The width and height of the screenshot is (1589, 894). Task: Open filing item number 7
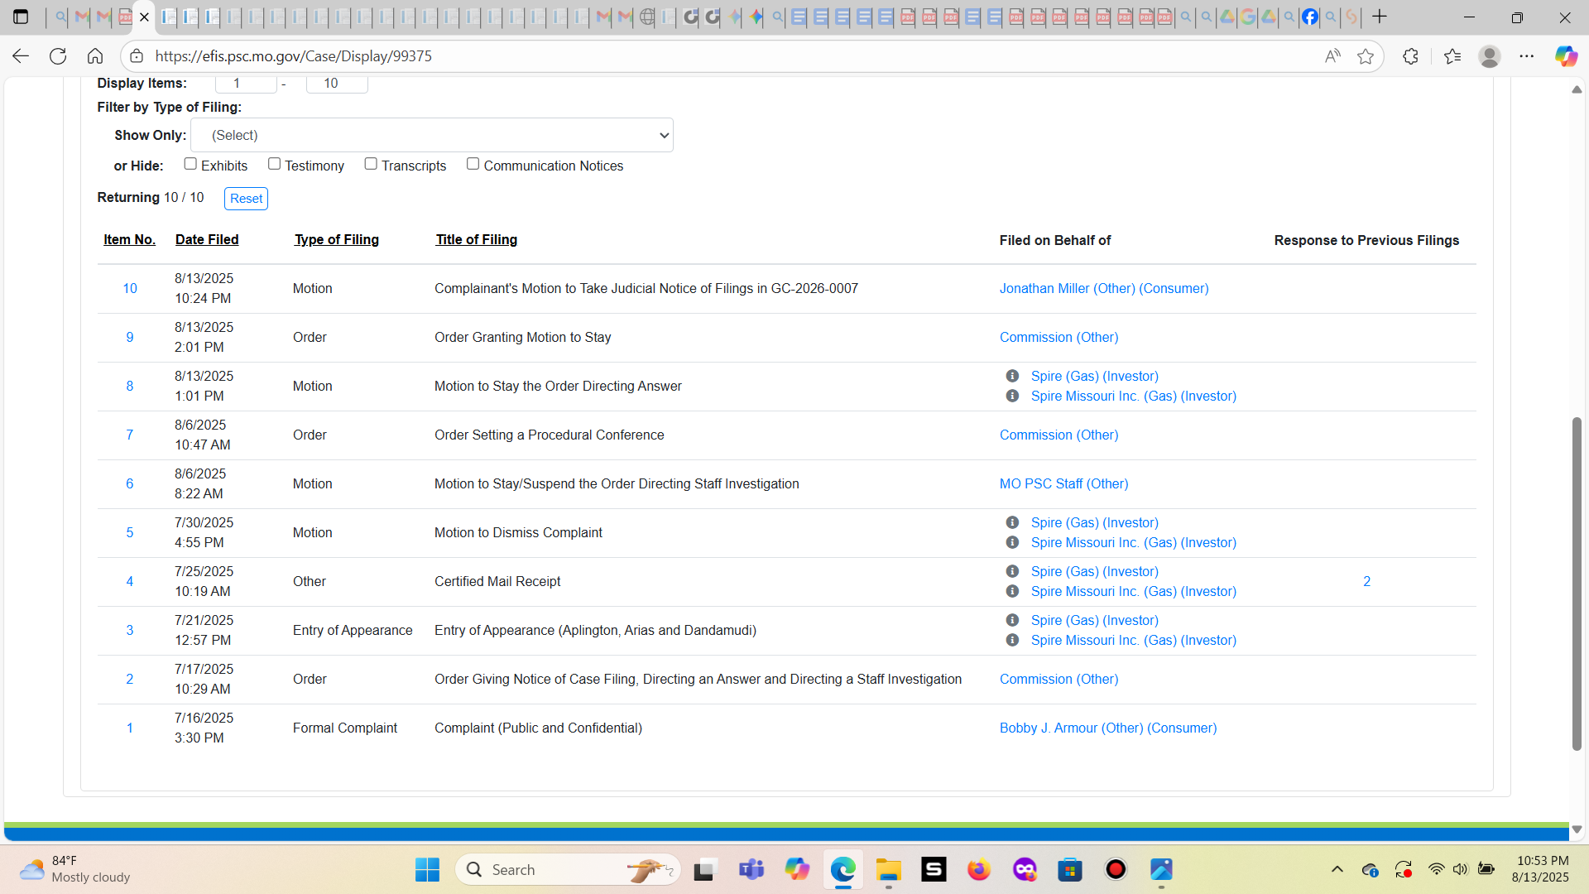[130, 435]
